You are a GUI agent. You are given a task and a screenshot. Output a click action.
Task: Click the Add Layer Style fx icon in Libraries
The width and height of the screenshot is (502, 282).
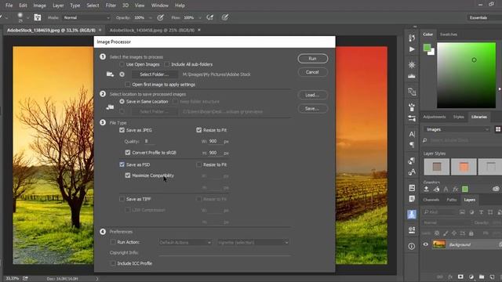[455, 190]
